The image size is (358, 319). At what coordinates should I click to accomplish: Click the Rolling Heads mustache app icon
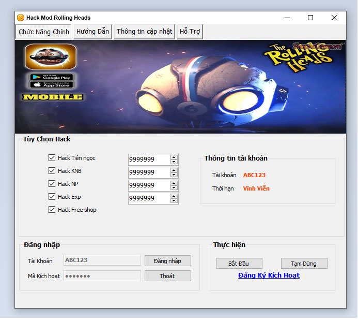51,57
